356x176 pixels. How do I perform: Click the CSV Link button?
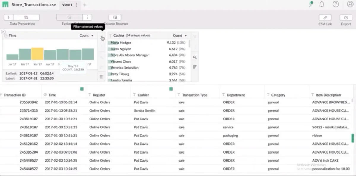(325, 18)
